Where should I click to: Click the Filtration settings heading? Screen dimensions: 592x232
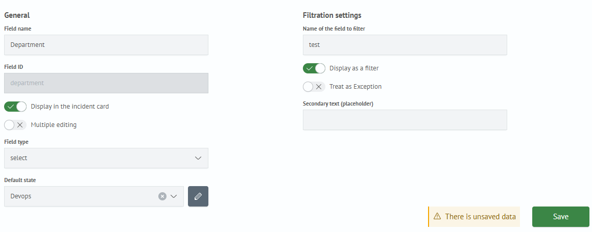point(332,15)
